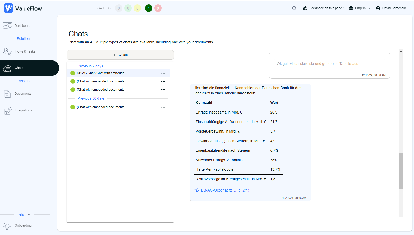Click the plus icon on Create button
Viewport: 414px width, 235px height.
[115, 55]
